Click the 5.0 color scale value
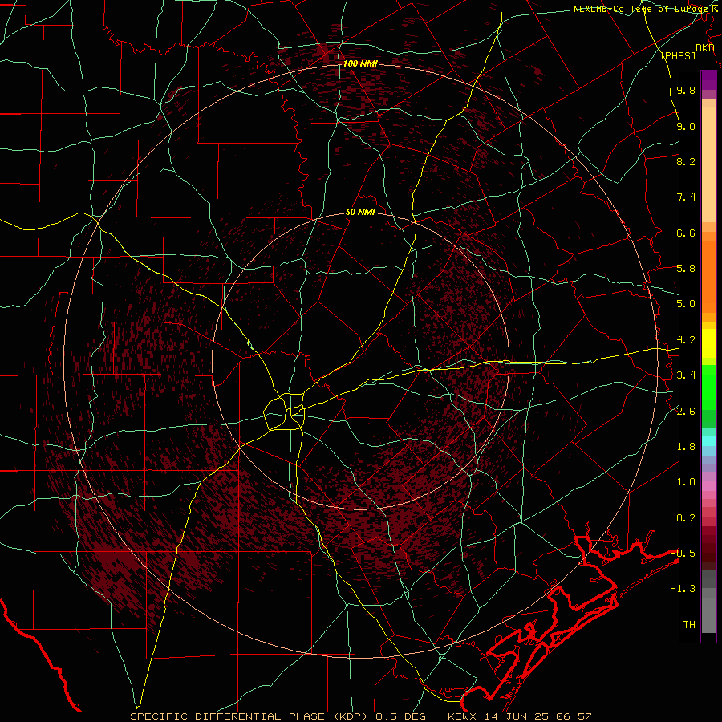 [686, 304]
